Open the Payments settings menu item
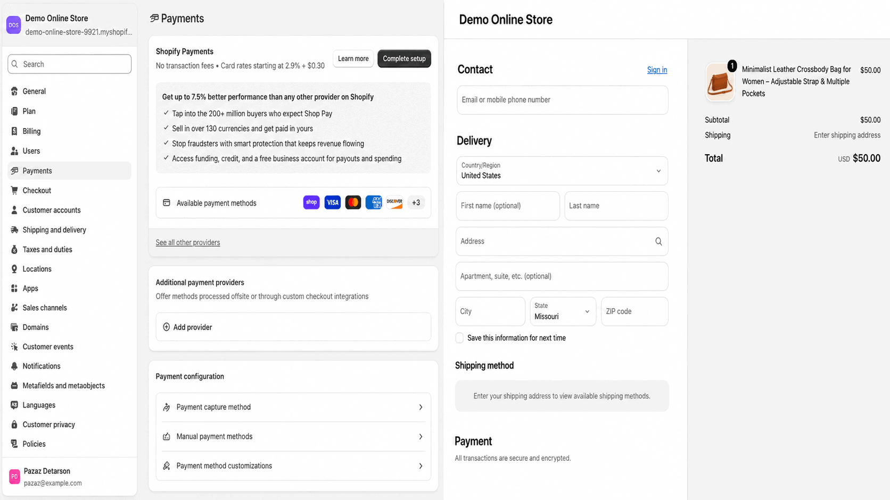The width and height of the screenshot is (890, 500). pyautogui.click(x=70, y=171)
